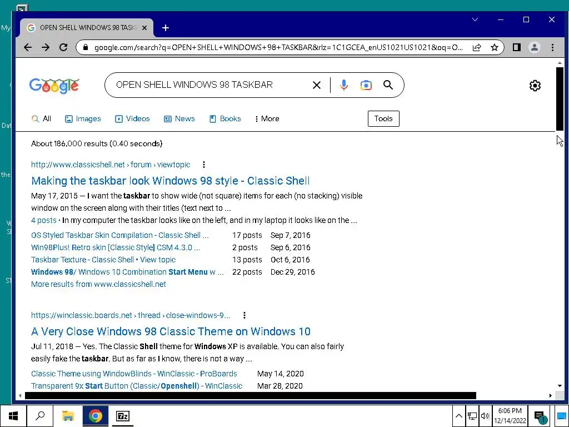This screenshot has width=569, height=427.
Task: Follow the winclassic.boards.net thread URL
Action: tap(131, 315)
